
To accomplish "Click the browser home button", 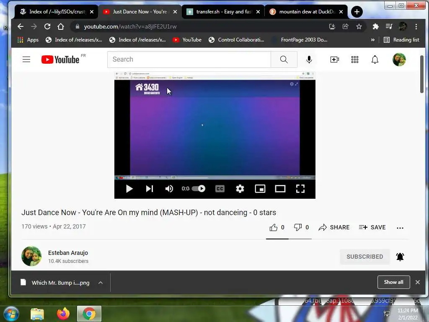I will (61, 26).
